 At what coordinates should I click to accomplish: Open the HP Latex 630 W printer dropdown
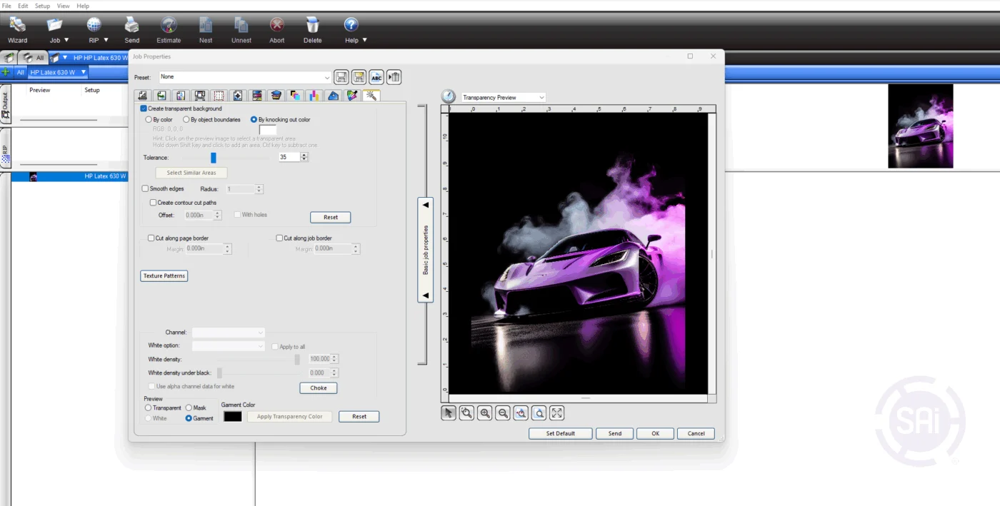84,72
